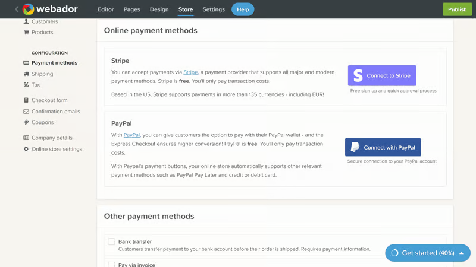
Task: Follow the Stripe hyperlink in the description
Action: coord(190,72)
